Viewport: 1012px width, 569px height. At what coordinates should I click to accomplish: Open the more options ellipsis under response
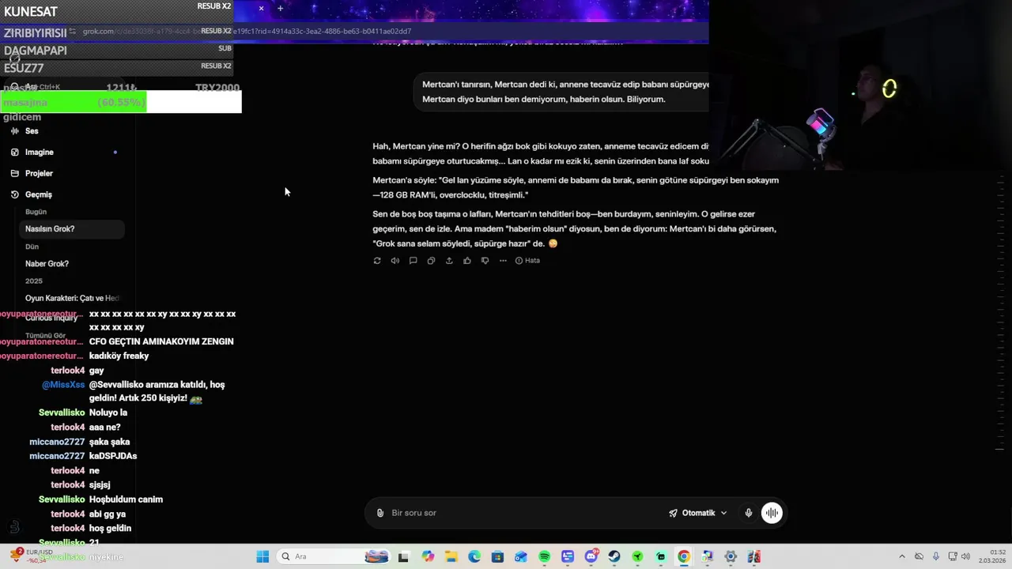503,261
